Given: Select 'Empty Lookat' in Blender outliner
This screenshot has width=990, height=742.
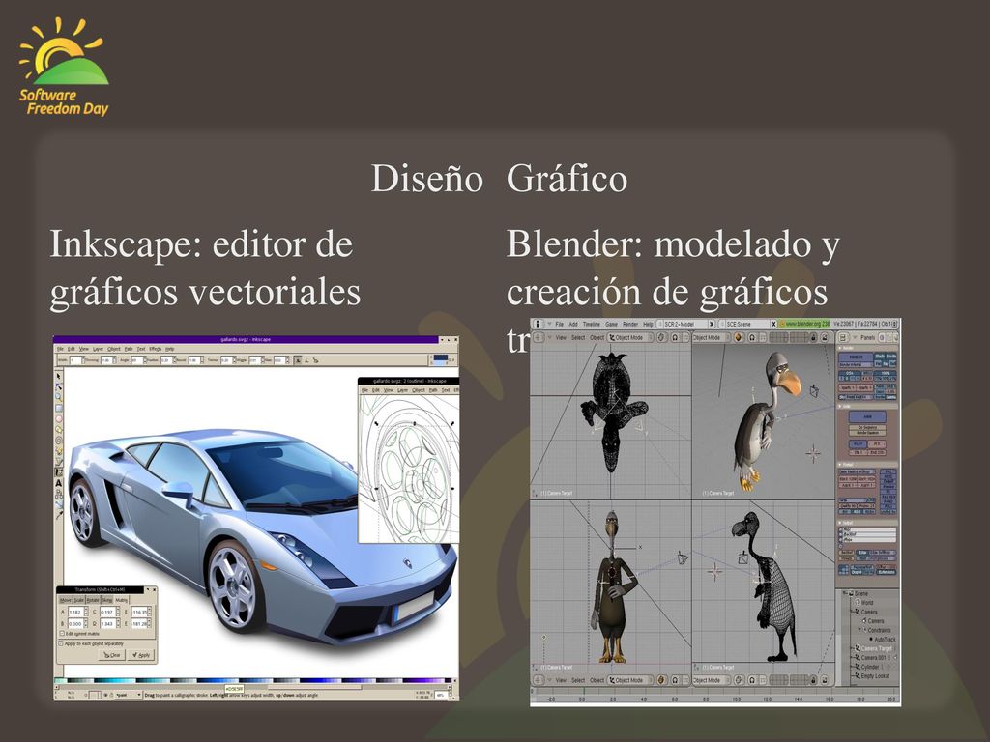Looking at the screenshot, I should pos(875,676).
